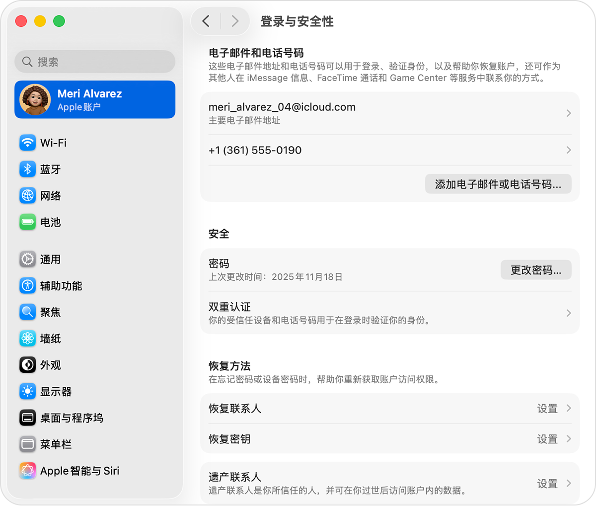
Task: Click 添加电子邮件或电话号码 button
Action: coord(498,184)
